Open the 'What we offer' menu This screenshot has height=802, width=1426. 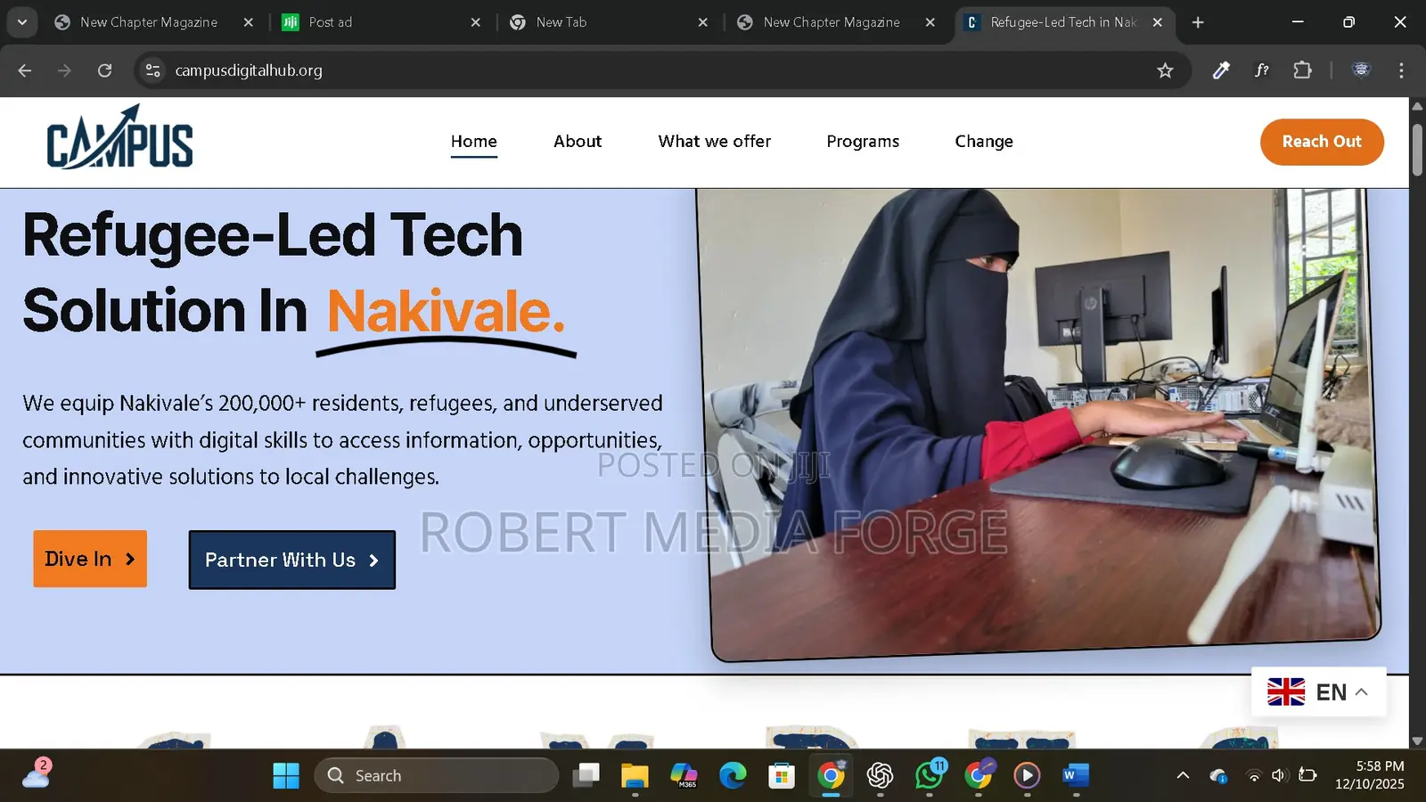point(714,141)
